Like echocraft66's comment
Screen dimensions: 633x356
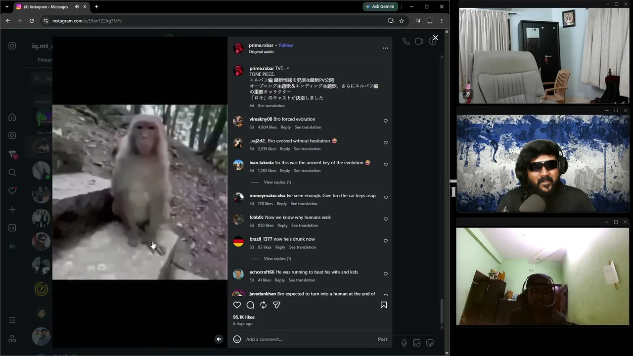(x=386, y=274)
